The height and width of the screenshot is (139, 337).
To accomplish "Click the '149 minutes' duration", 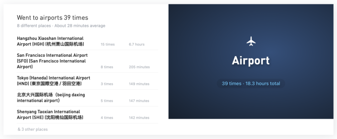I will (139, 84).
